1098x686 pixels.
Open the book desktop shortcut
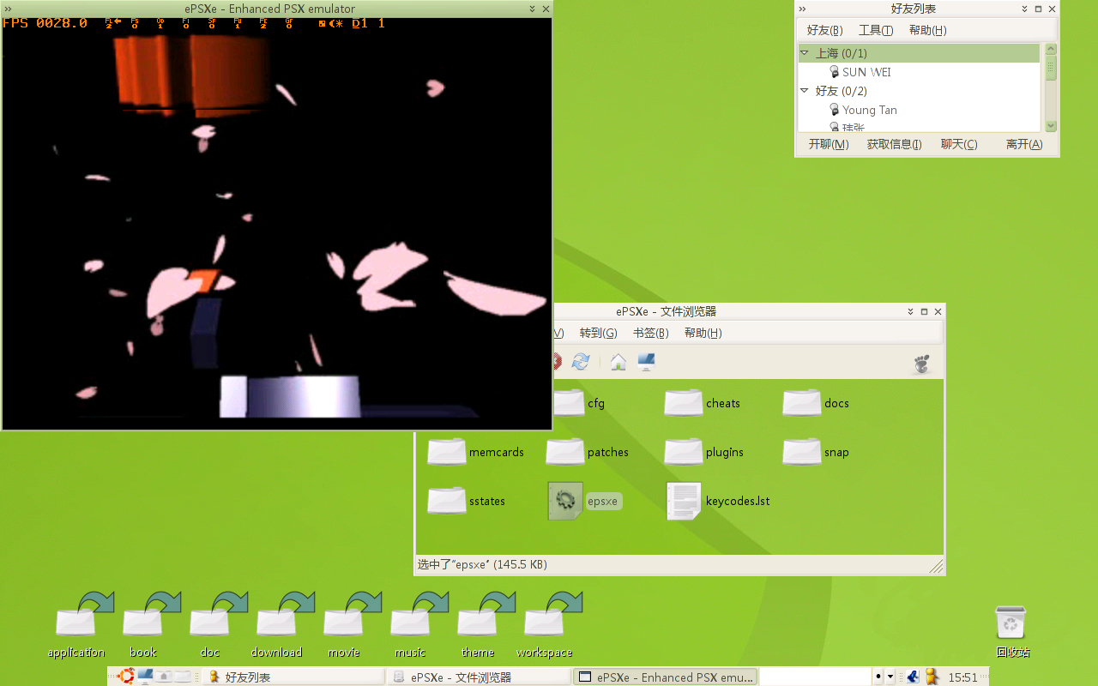pyautogui.click(x=143, y=623)
